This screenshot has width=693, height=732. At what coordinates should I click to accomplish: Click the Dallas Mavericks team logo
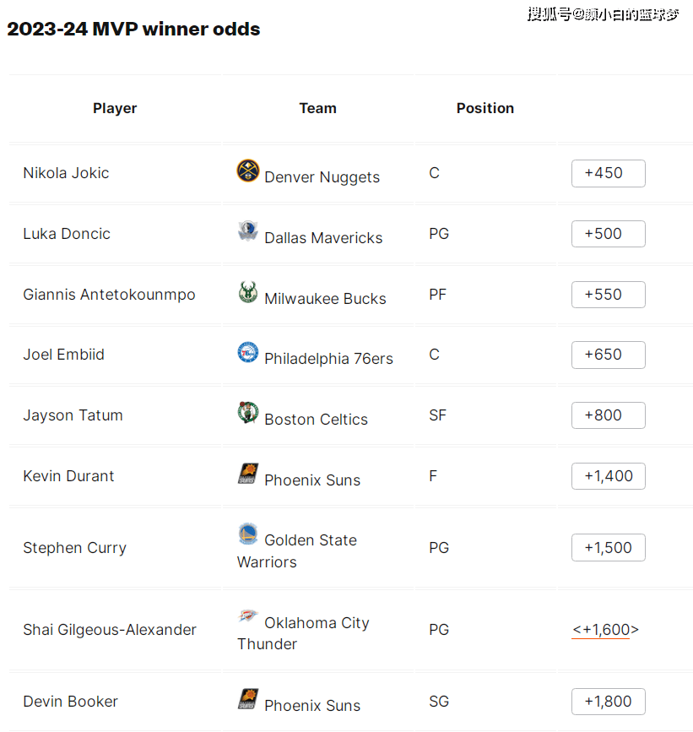[x=247, y=232]
